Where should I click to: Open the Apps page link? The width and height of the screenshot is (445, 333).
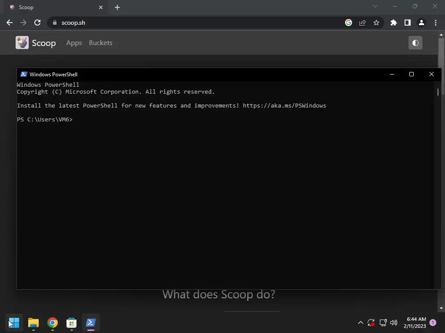click(x=74, y=43)
